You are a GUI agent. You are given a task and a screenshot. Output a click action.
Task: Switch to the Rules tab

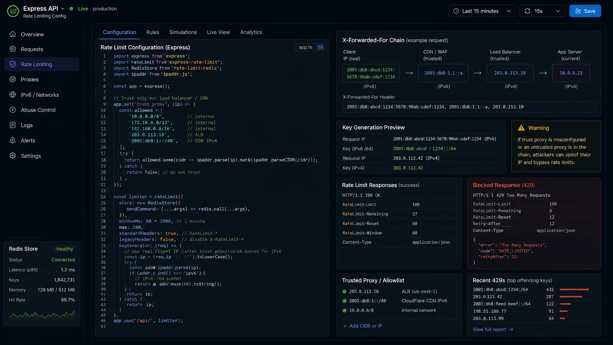coord(153,32)
